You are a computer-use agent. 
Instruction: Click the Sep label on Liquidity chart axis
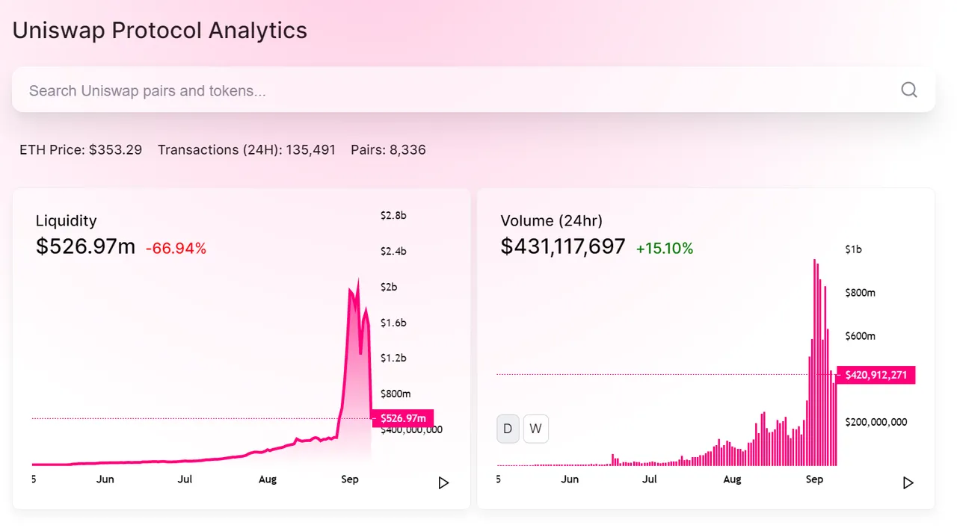(x=350, y=479)
